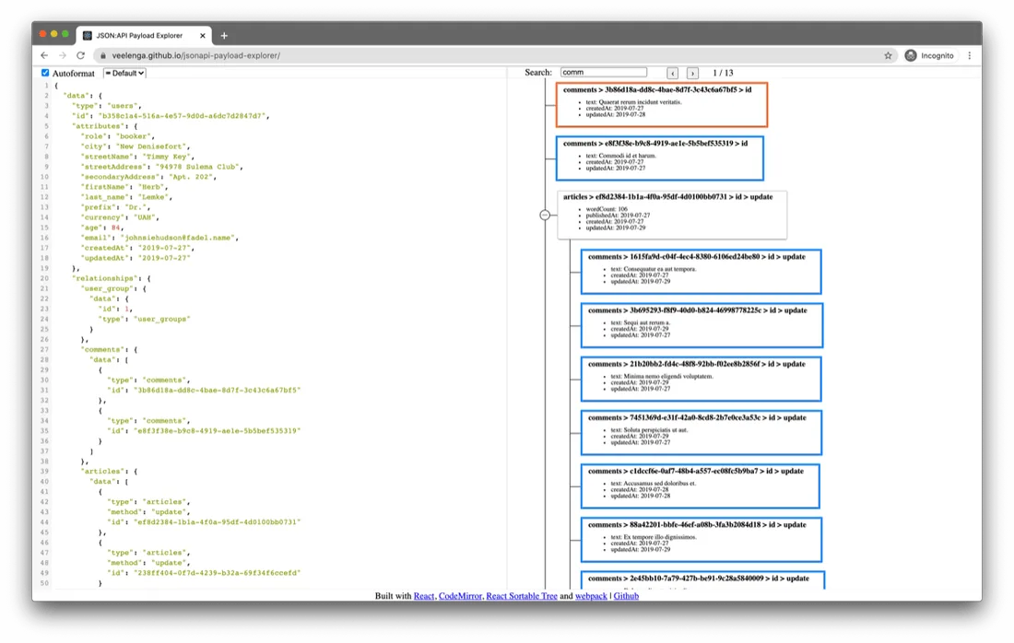
Task: Open a new browser tab
Action: (x=224, y=36)
